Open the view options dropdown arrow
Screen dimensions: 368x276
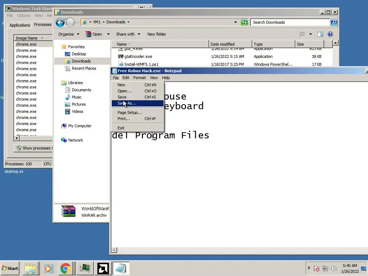(310, 34)
